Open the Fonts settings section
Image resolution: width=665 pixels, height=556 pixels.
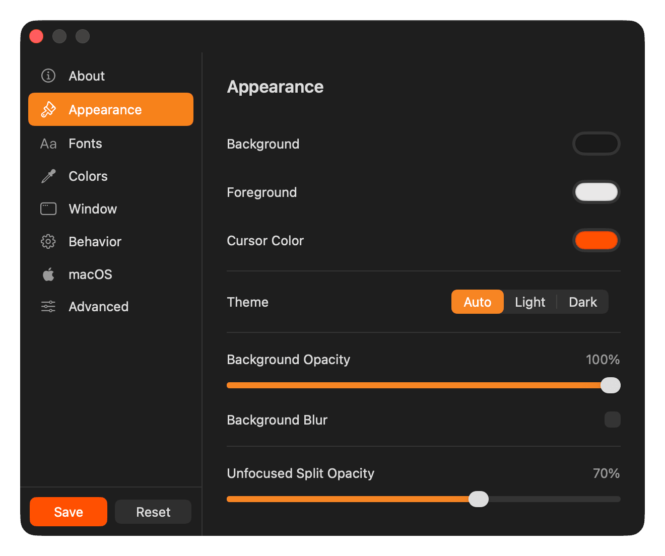85,144
